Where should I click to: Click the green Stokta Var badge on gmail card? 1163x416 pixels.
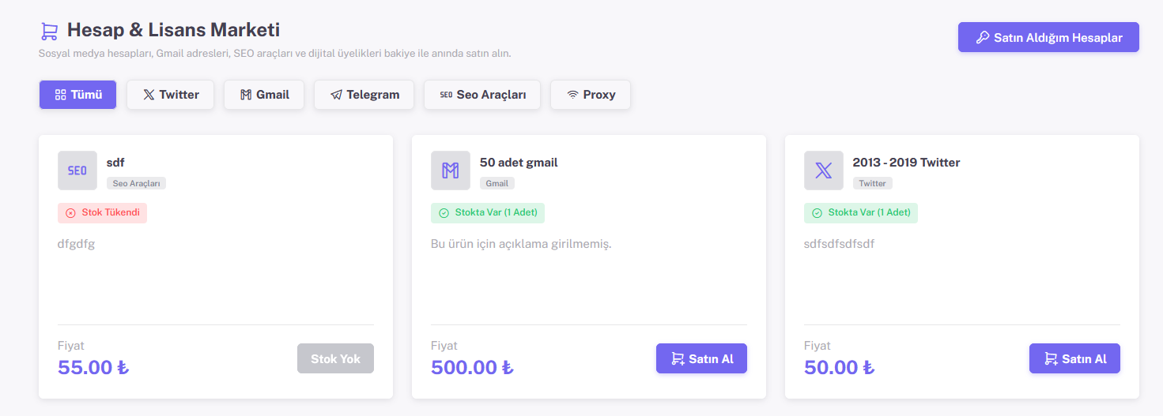(488, 213)
